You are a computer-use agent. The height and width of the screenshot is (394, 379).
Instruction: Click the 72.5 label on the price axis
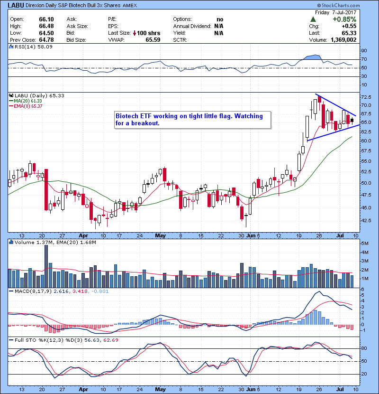[x=366, y=97]
